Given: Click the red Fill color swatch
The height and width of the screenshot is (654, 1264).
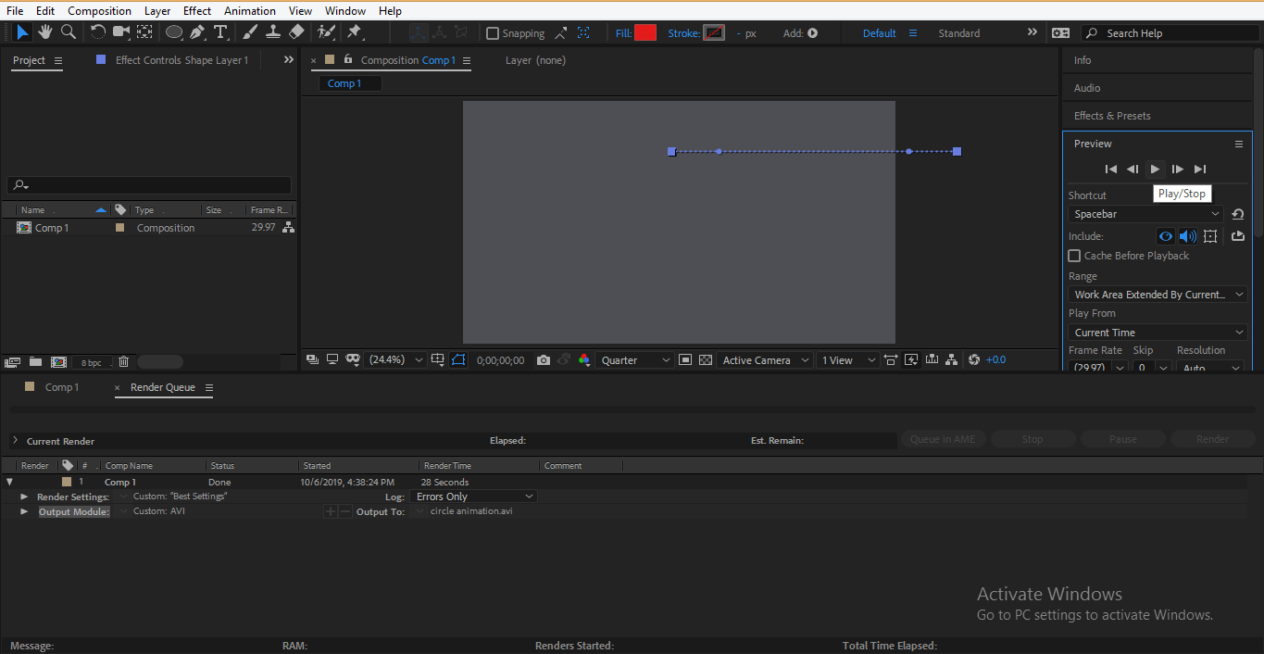Looking at the screenshot, I should coord(645,33).
